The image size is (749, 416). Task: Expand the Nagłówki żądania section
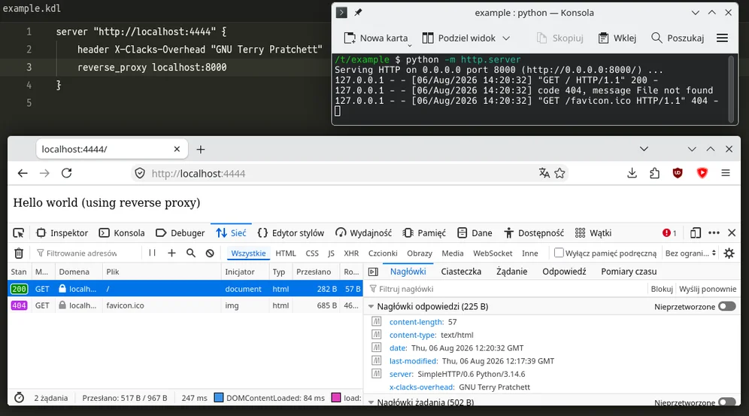pyautogui.click(x=371, y=402)
